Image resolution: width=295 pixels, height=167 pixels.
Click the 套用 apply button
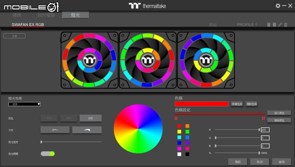(281, 162)
